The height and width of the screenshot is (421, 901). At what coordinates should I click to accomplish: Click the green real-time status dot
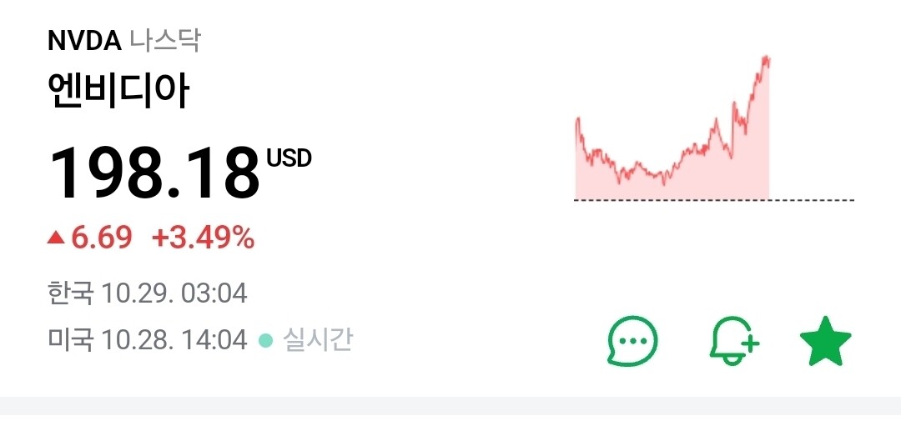[x=265, y=340]
